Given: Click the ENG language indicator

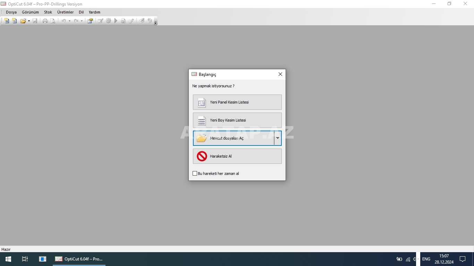Looking at the screenshot, I should tap(426, 259).
